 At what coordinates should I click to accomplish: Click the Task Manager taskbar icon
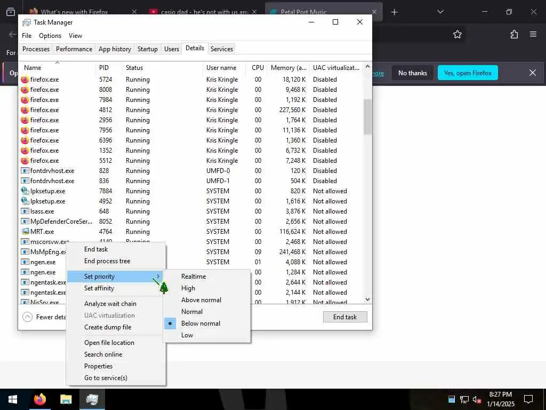point(92,399)
